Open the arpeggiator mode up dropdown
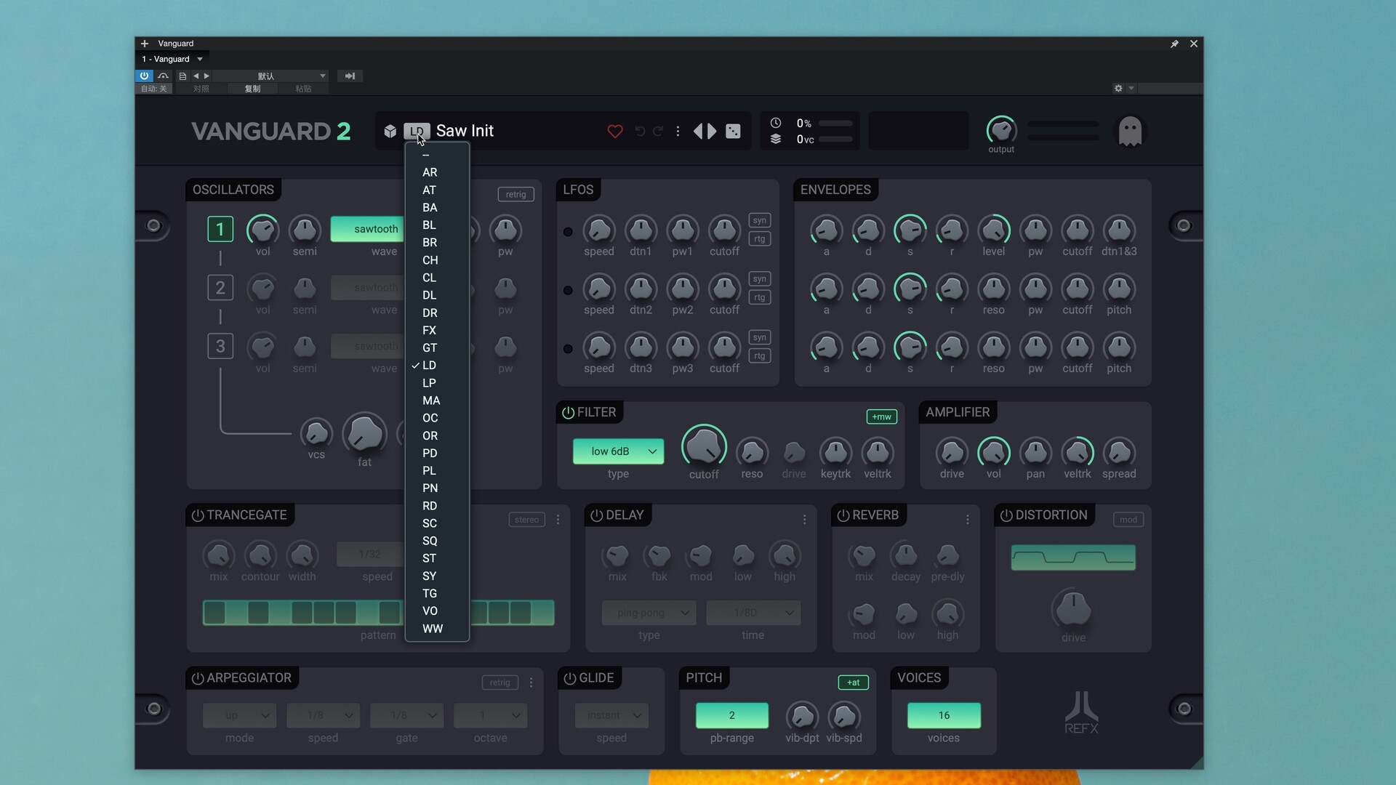Viewport: 1396px width, 785px height. coord(239,715)
